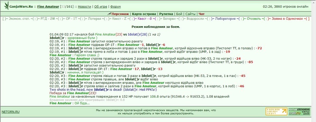Click the GanjaWars.Ru site title
Screen dimensions: 316x122
(x=21, y=6)
